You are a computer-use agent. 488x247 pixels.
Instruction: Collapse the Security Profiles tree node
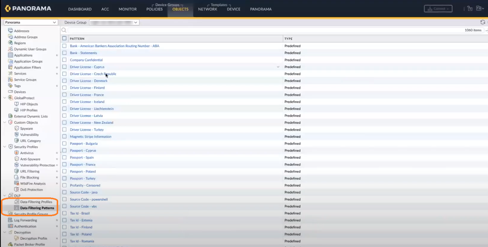[x=5, y=147]
